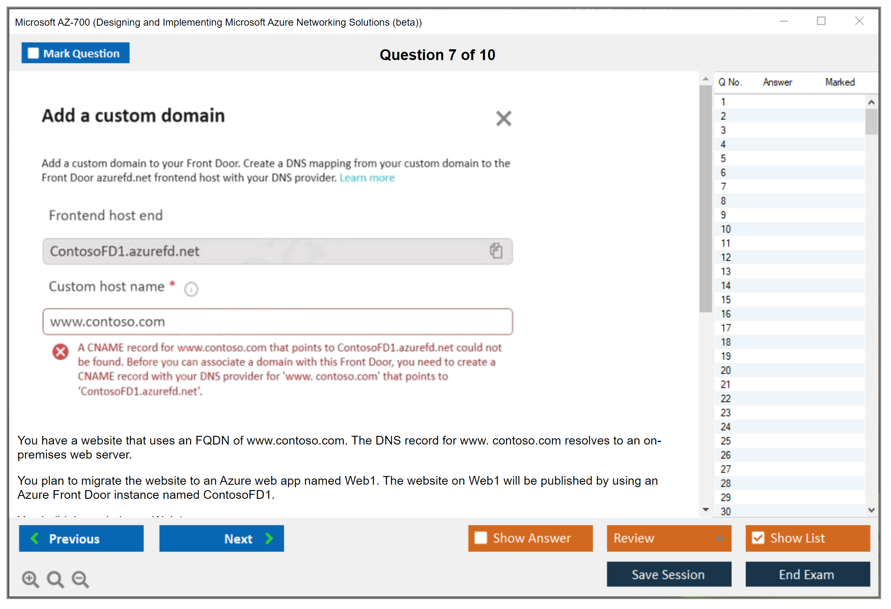Expand the Review dropdown arrow
This screenshot has height=609, width=891.
point(719,538)
